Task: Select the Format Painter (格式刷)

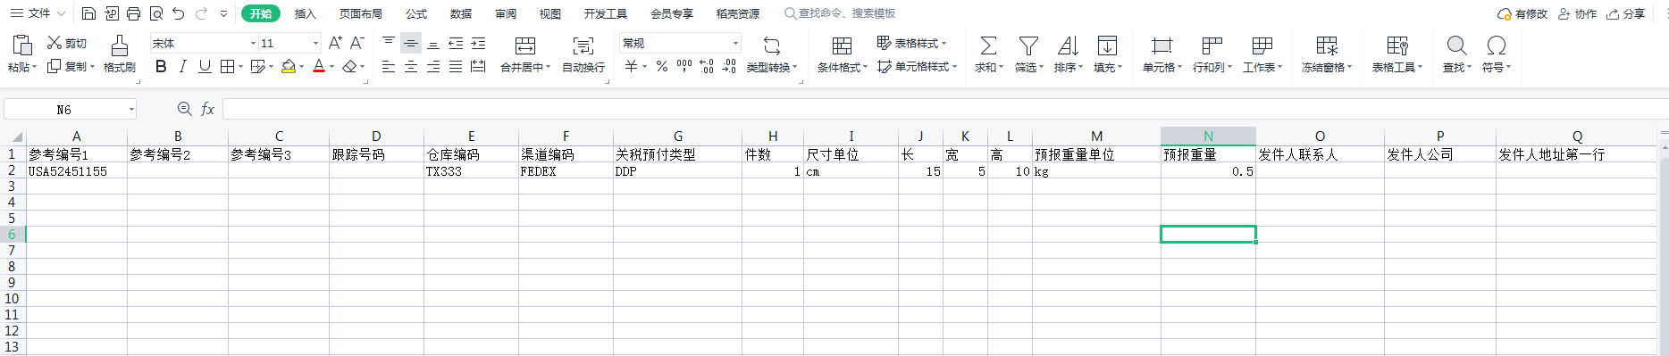Action: pyautogui.click(x=120, y=54)
